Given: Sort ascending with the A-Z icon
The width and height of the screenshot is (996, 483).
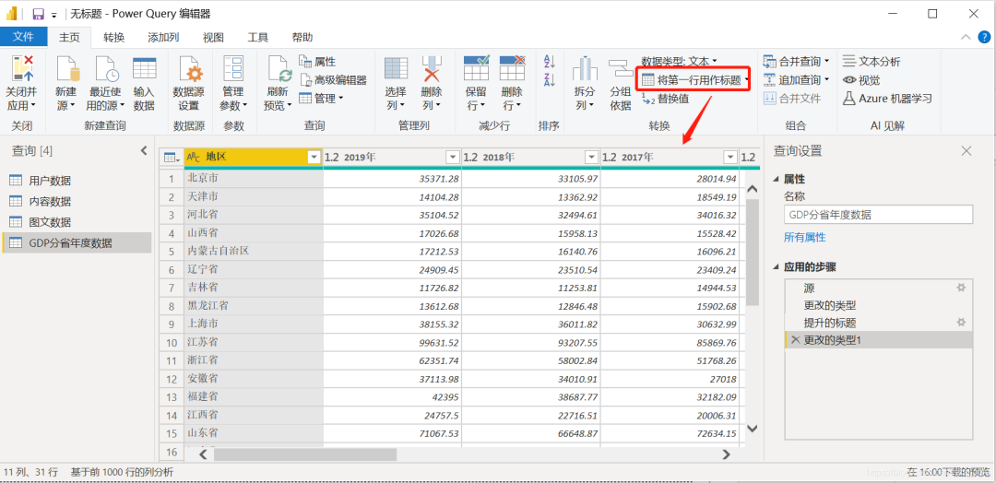Looking at the screenshot, I should click(x=550, y=62).
